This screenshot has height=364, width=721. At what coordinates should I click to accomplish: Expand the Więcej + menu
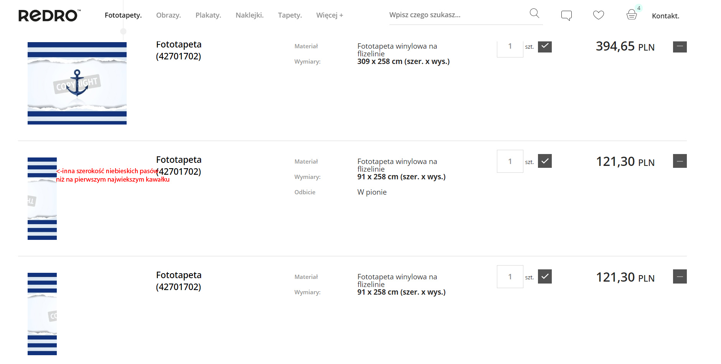pos(329,15)
